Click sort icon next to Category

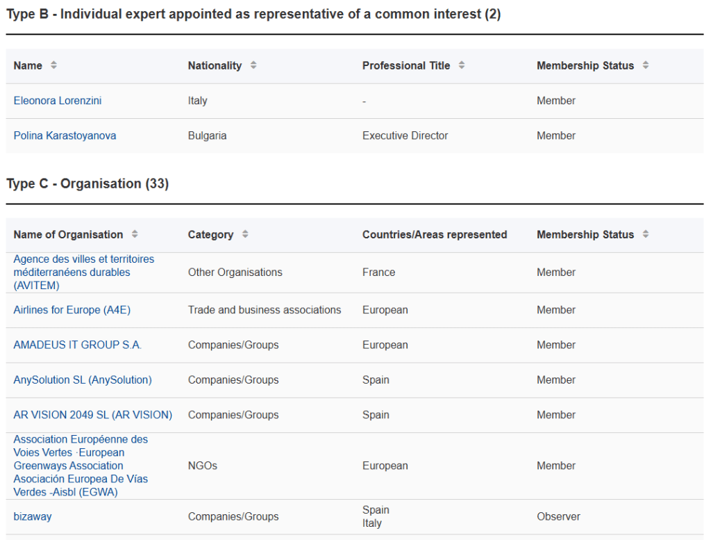245,235
